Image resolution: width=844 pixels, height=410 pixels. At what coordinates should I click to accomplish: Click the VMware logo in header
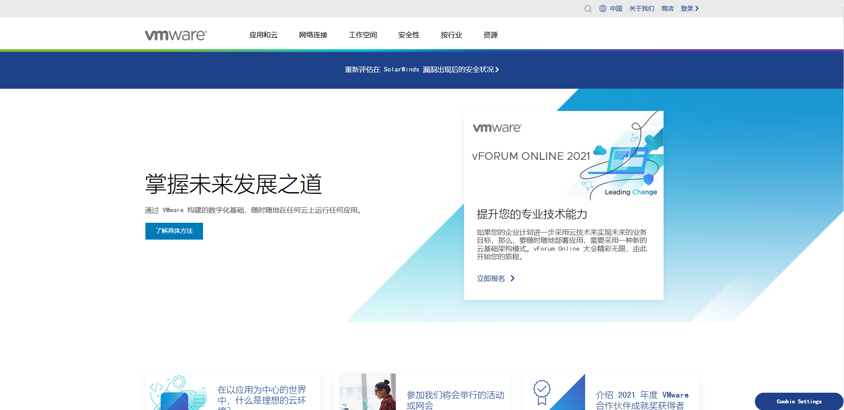click(x=176, y=35)
